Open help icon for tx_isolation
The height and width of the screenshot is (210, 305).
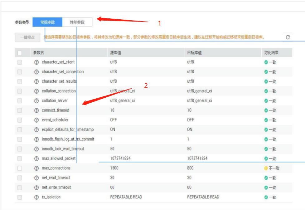pos(36,197)
